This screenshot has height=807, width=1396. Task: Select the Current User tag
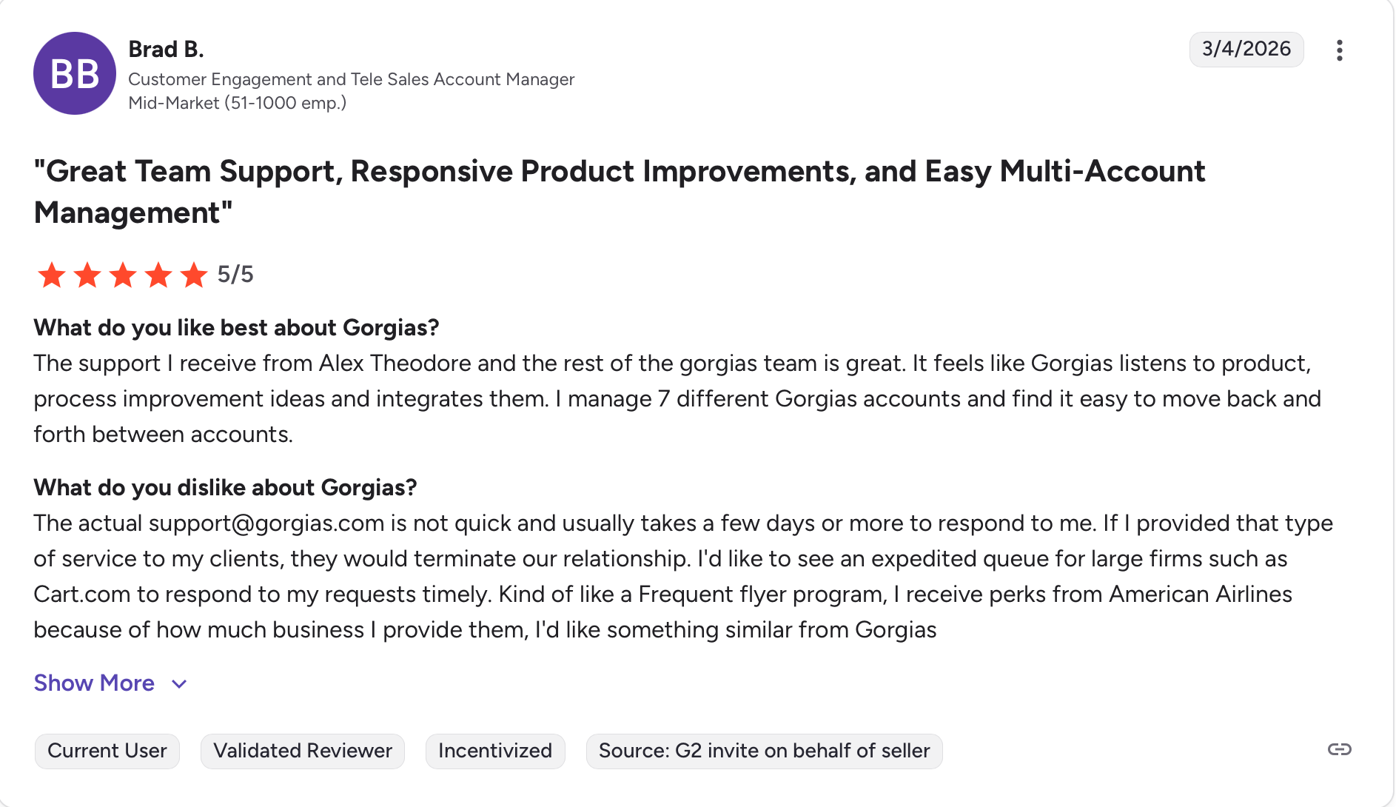(107, 751)
